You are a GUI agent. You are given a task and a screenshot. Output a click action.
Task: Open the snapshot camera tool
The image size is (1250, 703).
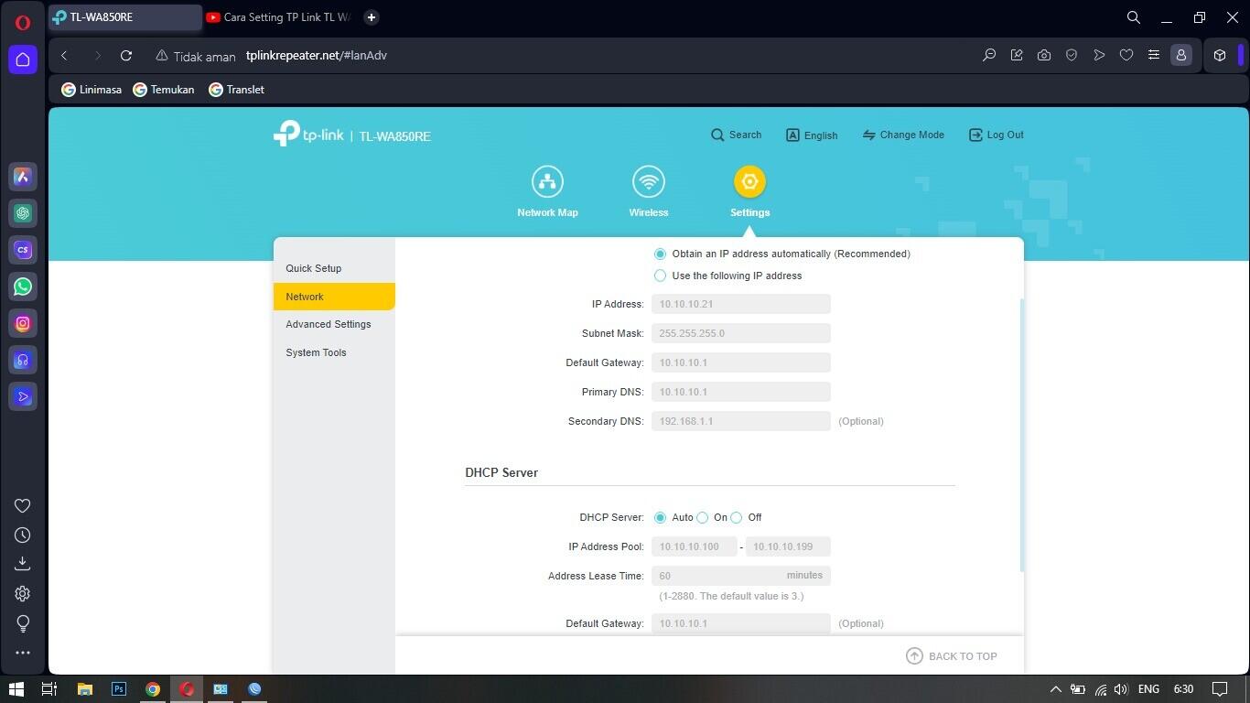pyautogui.click(x=1044, y=56)
